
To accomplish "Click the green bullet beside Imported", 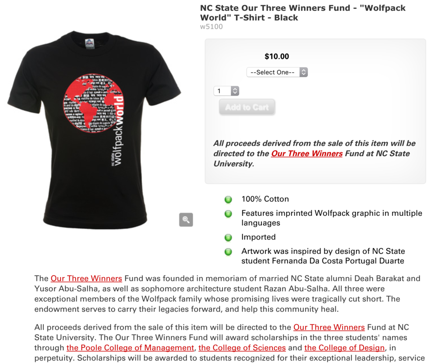I will coord(228,238).
